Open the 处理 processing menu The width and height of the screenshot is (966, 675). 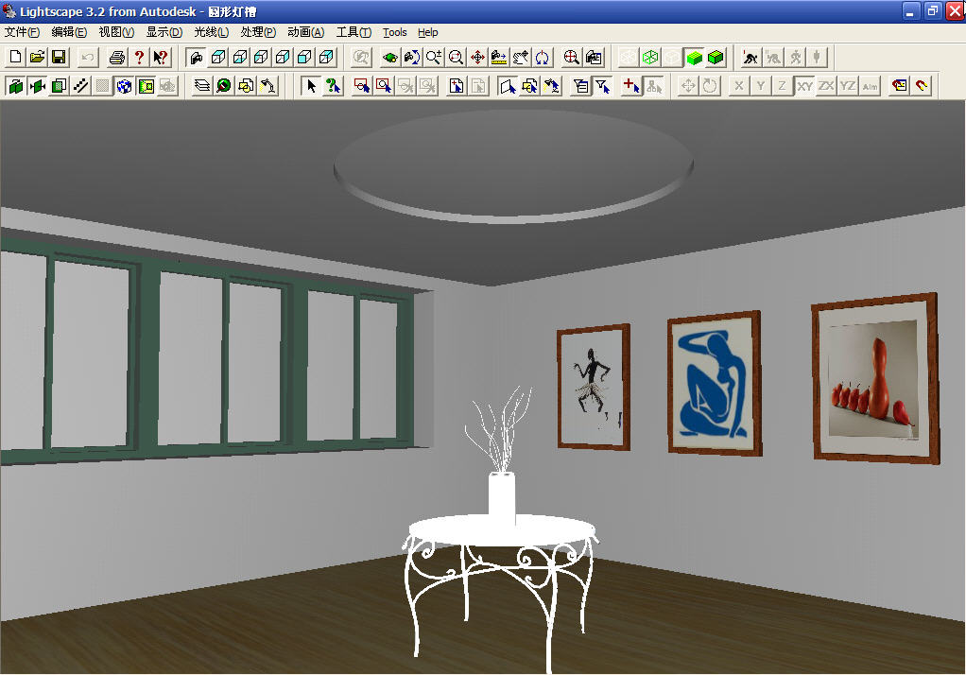pyautogui.click(x=257, y=31)
